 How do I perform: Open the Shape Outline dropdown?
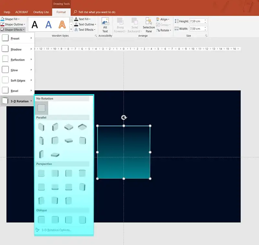pyautogui.click(x=13, y=24)
